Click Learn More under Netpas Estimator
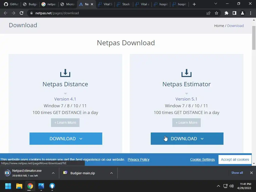 186,122
